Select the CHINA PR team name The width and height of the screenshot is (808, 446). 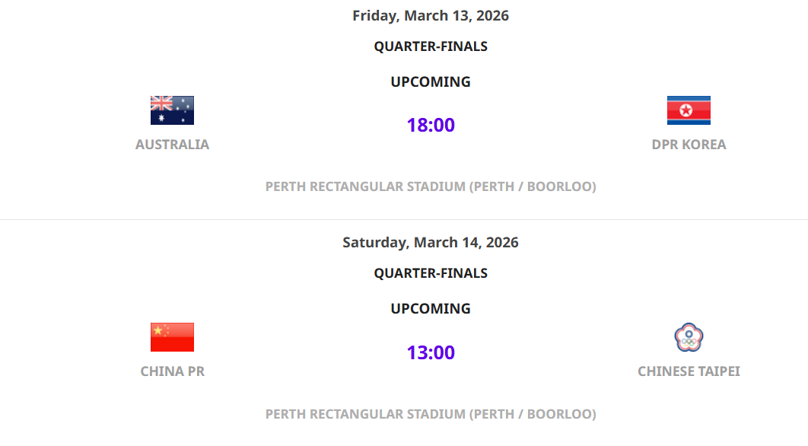pos(172,371)
